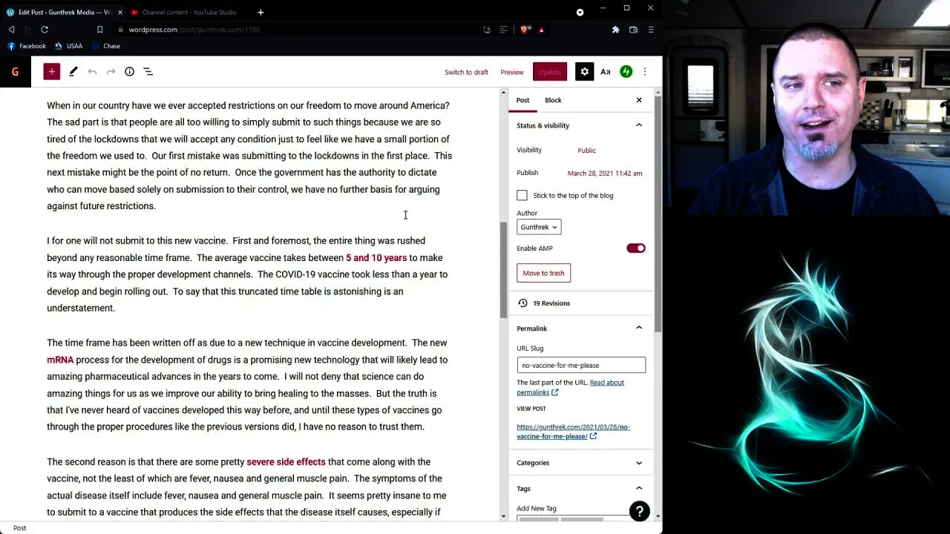Open the Facebook bookmark
This screenshot has height=534, width=950.
point(27,46)
